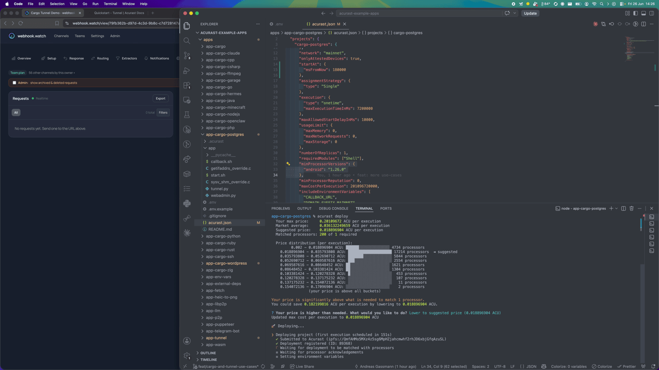The height and width of the screenshot is (370, 659).
Task: Open the Extensions view icon
Action: [187, 85]
